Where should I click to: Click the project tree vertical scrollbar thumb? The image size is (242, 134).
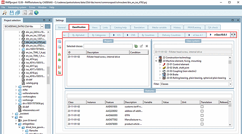[x=48, y=75]
